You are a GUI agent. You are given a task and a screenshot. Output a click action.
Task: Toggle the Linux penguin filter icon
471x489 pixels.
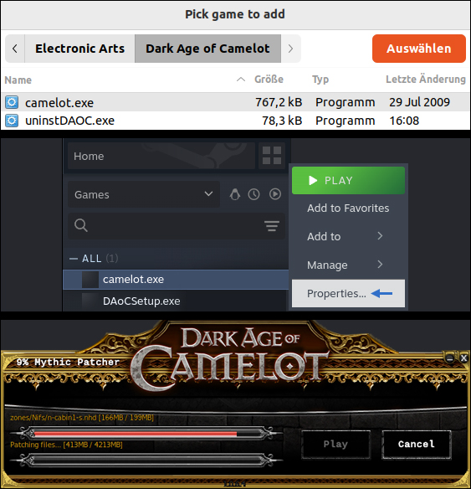click(x=235, y=194)
